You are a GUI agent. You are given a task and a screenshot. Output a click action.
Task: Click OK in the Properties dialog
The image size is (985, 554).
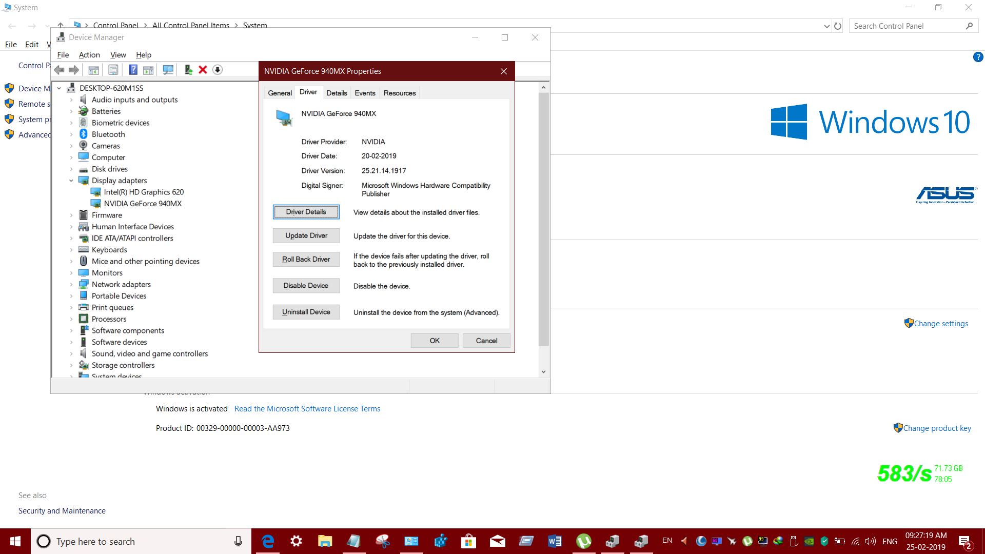435,341
